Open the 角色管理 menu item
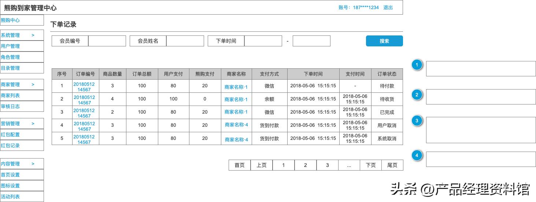Screen dimensions: 536x202 pos(22,57)
